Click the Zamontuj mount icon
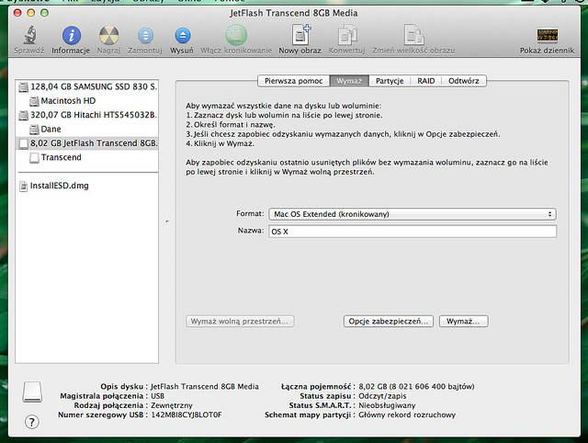Image resolution: width=588 pixels, height=443 pixels. (145, 36)
